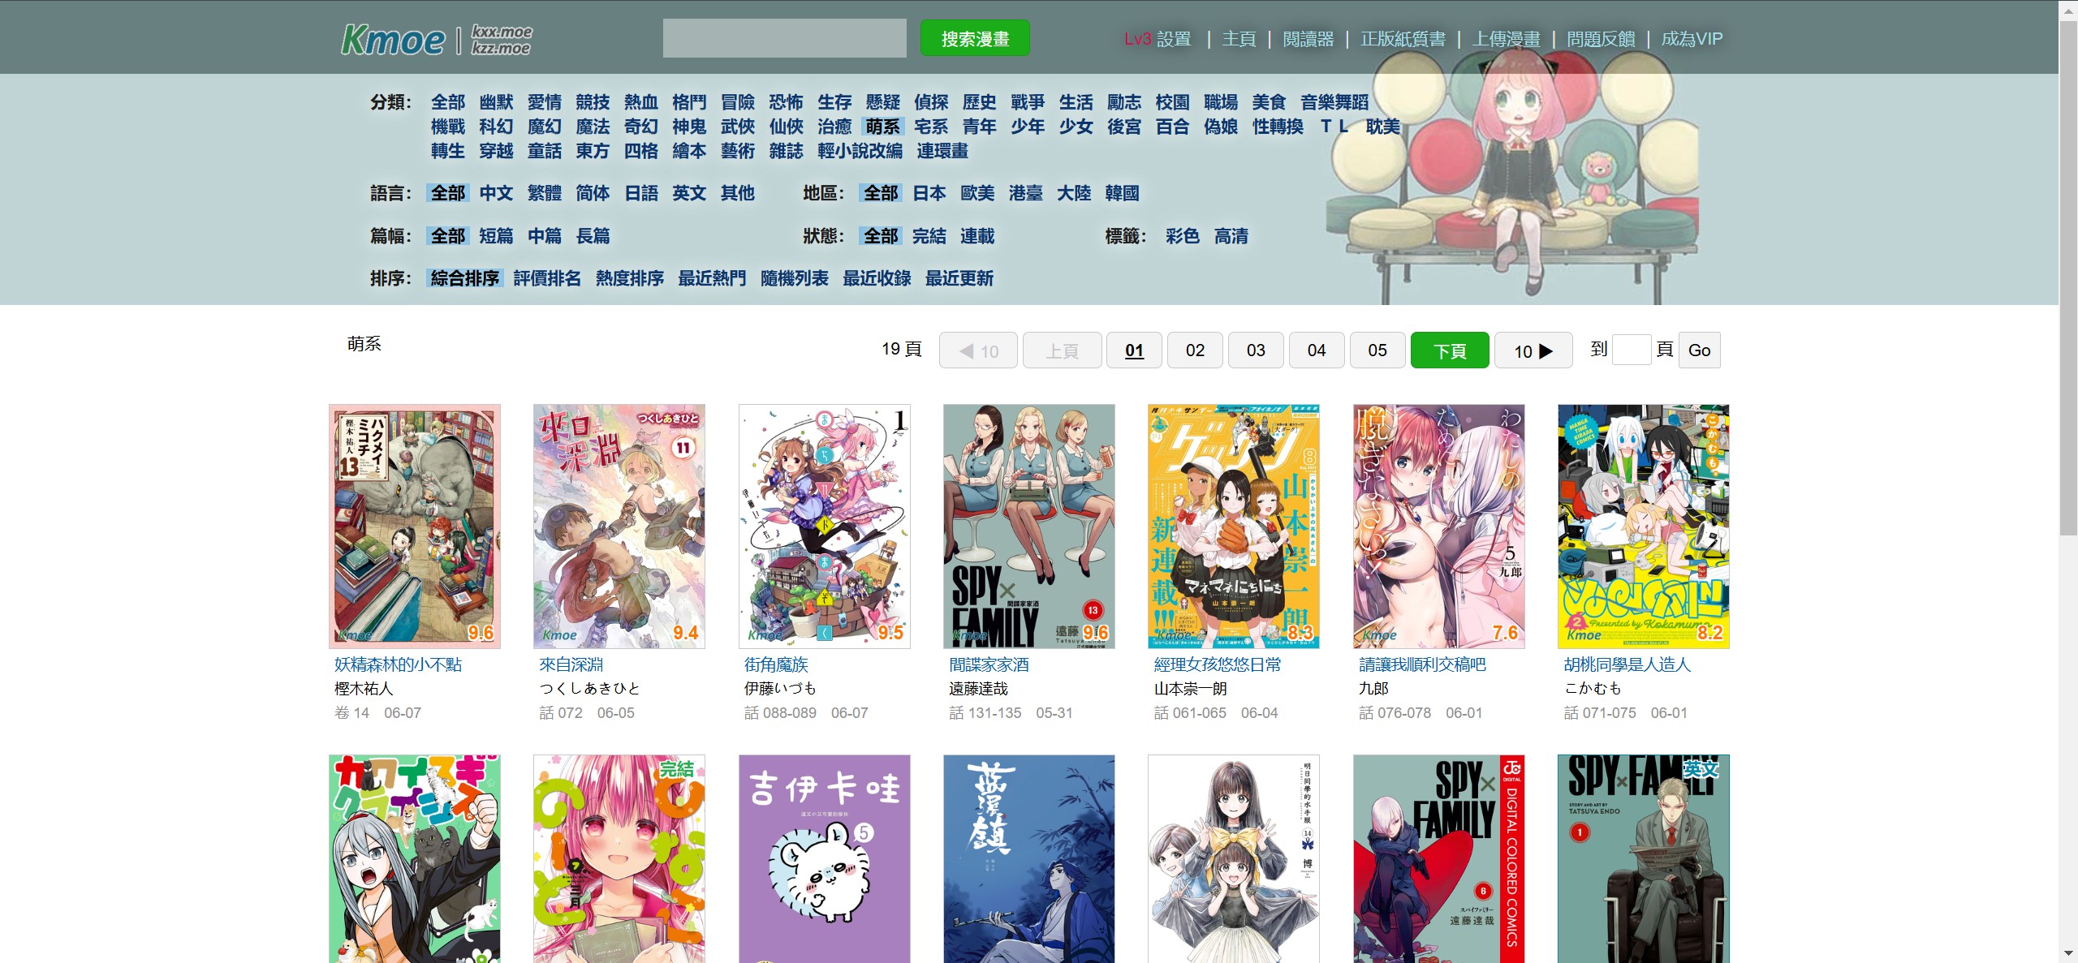
Task: Click the 請讓我順利交稿吧 title link
Action: pyautogui.click(x=1422, y=664)
